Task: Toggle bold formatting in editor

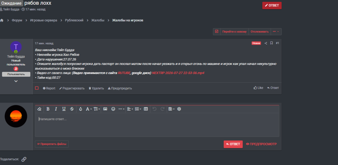Action: [48, 109]
